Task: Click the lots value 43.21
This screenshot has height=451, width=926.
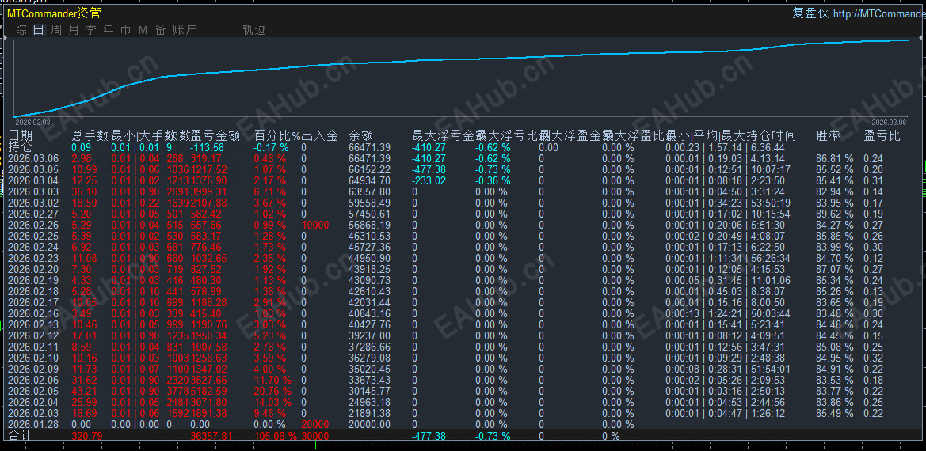Action: pyautogui.click(x=85, y=391)
